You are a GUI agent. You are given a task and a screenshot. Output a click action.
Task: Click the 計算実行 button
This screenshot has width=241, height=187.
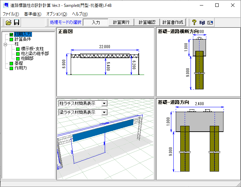click(x=121, y=22)
